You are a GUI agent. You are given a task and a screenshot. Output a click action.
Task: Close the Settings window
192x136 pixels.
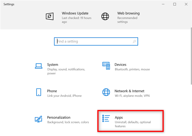click(186, 4)
